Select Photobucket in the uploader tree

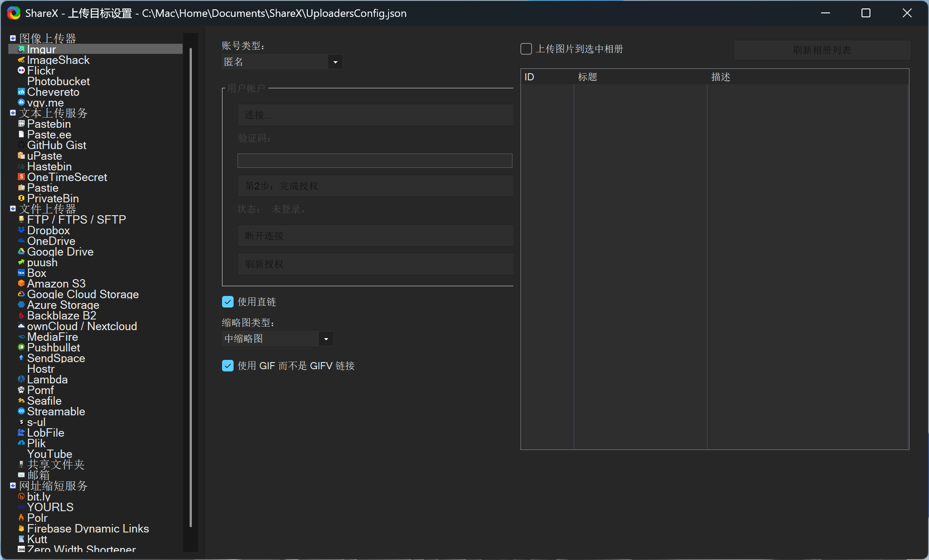coord(58,81)
